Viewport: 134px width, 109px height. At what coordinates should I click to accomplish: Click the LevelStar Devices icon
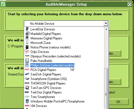click(27, 29)
